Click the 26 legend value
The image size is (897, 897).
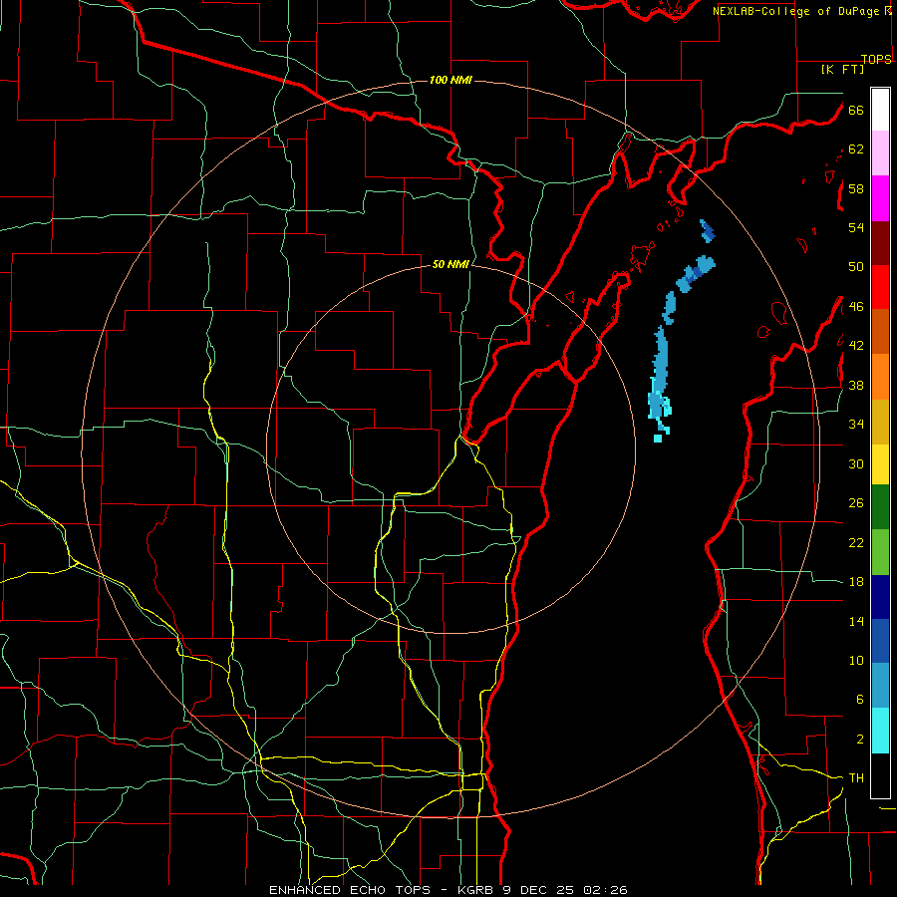856,503
